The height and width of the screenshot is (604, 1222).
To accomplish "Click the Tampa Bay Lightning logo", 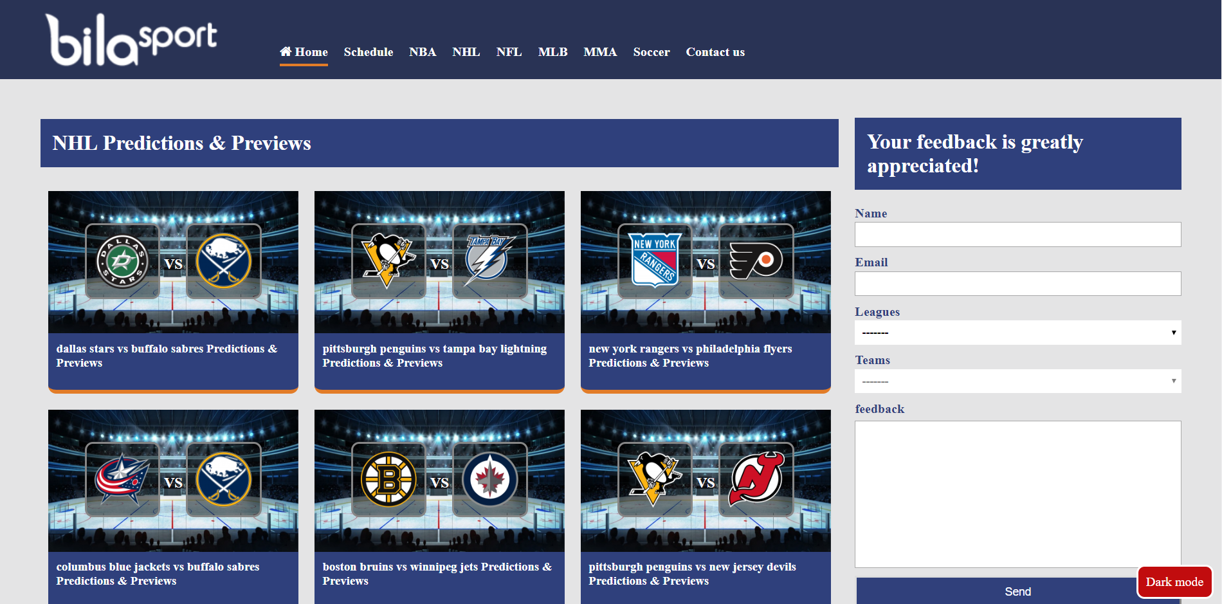I will 490,261.
